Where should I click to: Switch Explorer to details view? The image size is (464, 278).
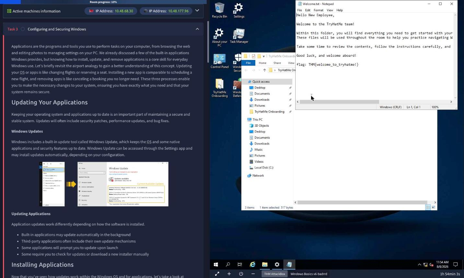pos(428,207)
